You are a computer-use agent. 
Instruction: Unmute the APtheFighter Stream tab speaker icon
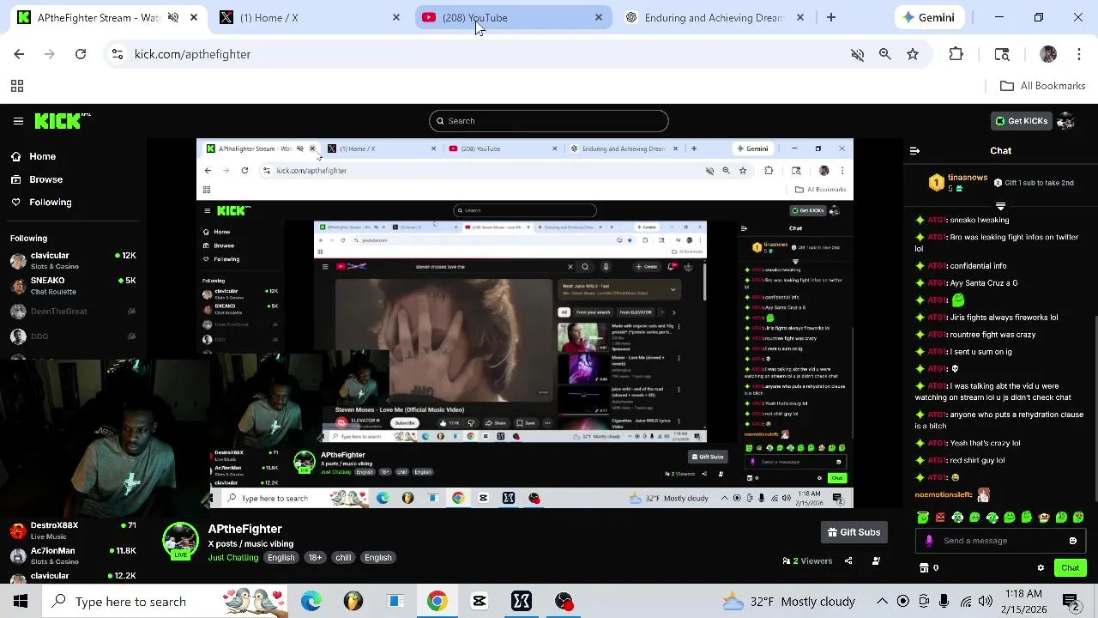point(172,17)
